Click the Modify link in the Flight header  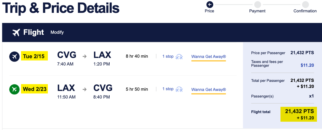point(57,32)
